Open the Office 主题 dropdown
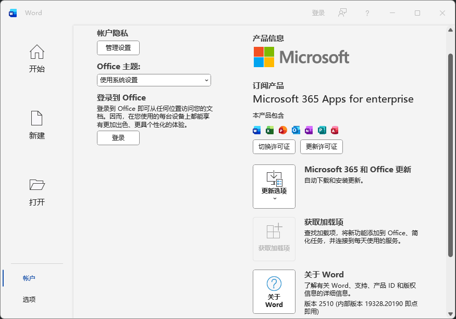The height and width of the screenshot is (319, 456). 154,80
